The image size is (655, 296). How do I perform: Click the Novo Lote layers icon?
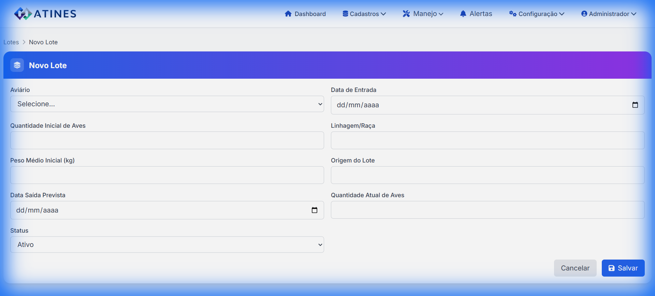[17, 65]
